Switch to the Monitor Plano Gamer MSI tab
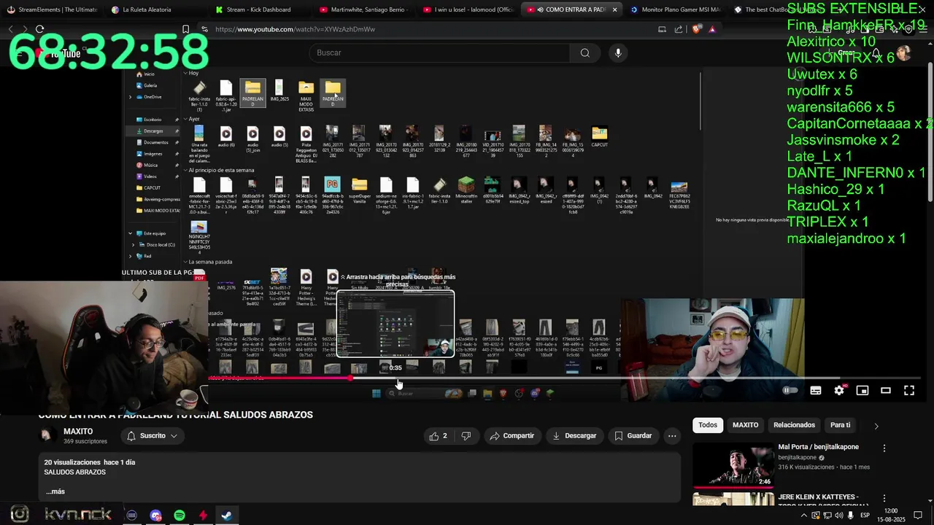Screen dimensions: 934x525 coord(675,9)
